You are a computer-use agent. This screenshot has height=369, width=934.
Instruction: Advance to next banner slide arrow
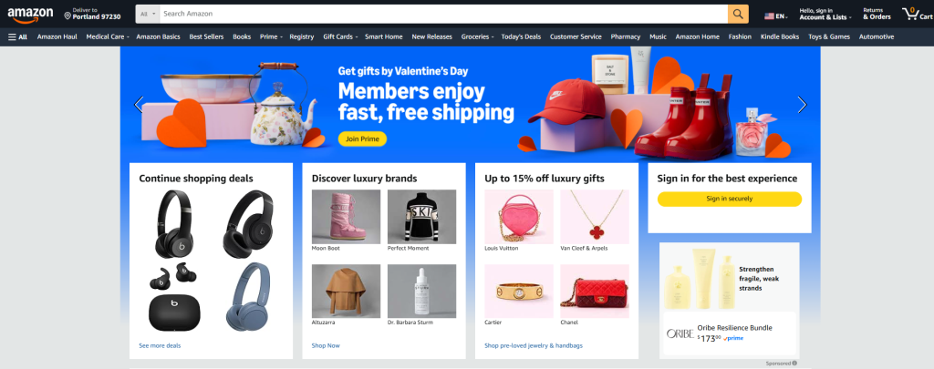pos(802,105)
